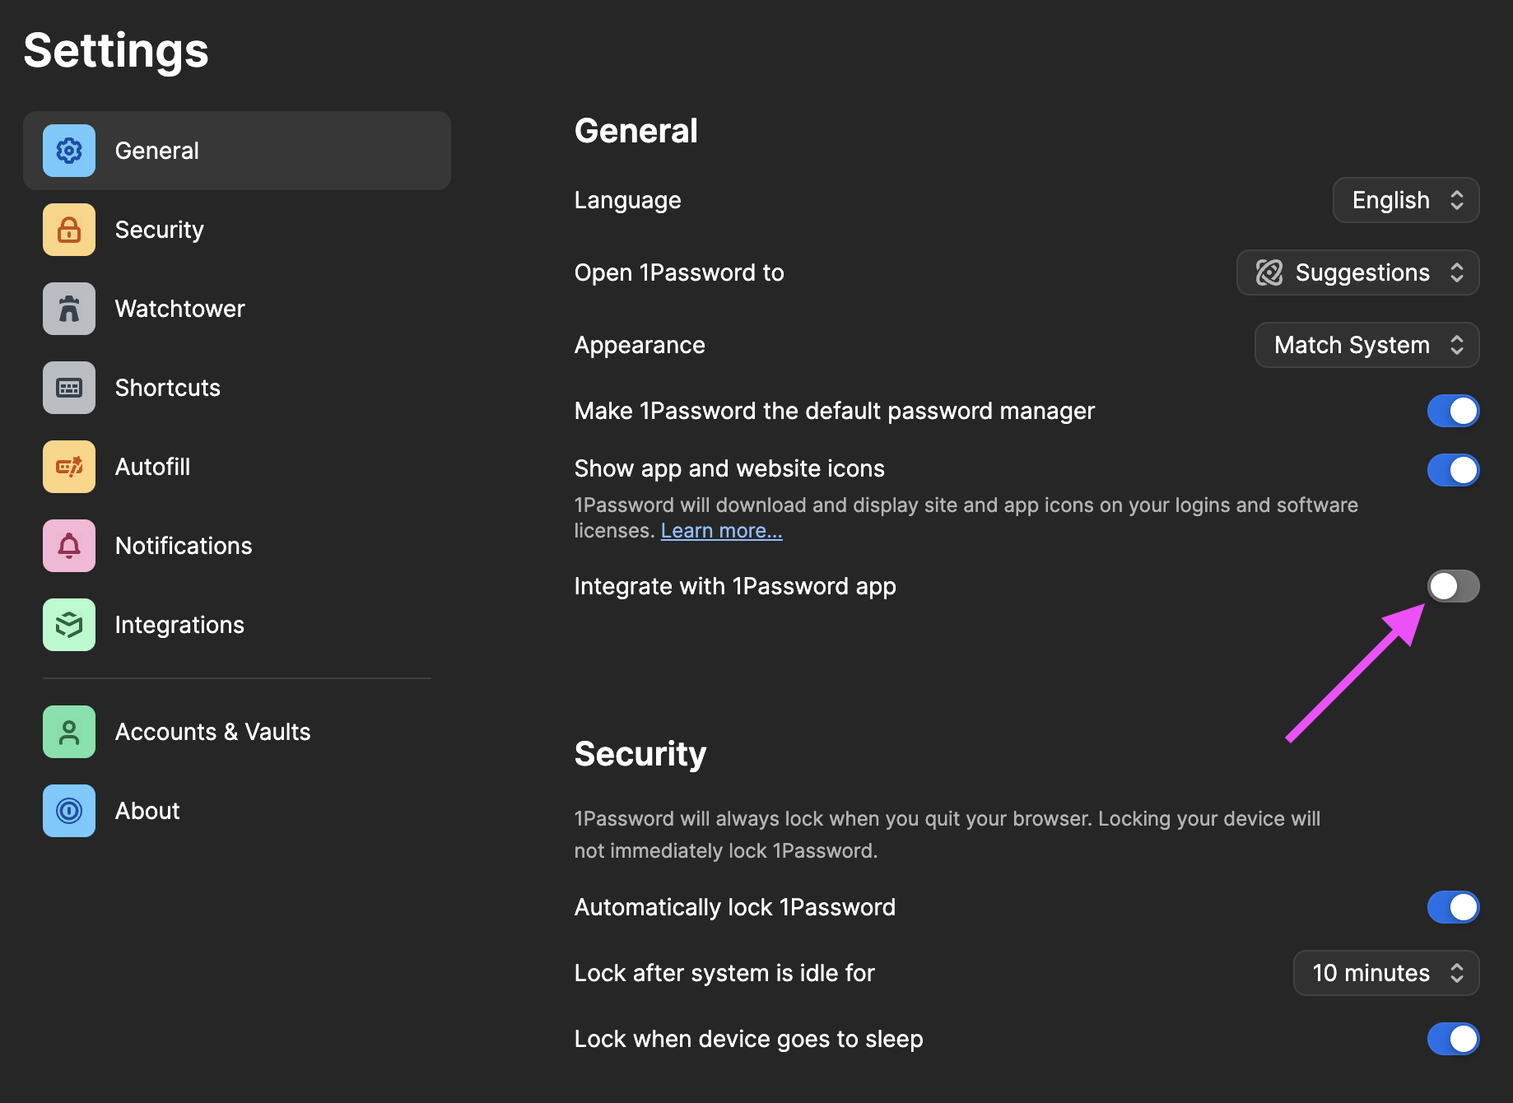Open the 10 minutes idle lock dropdown
This screenshot has width=1513, height=1103.
pyautogui.click(x=1386, y=973)
